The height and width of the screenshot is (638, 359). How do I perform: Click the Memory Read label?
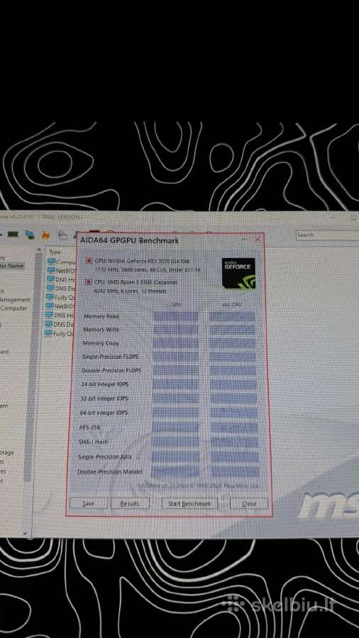(101, 316)
